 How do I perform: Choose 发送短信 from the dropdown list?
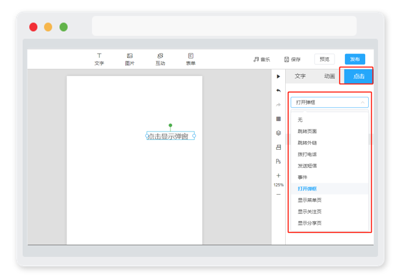click(330, 166)
